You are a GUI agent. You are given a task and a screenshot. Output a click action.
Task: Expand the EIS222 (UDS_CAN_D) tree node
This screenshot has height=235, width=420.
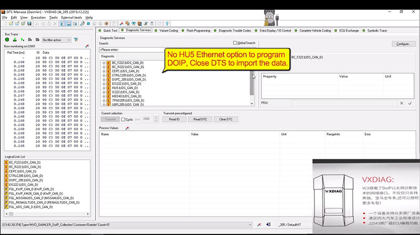(x=104, y=84)
